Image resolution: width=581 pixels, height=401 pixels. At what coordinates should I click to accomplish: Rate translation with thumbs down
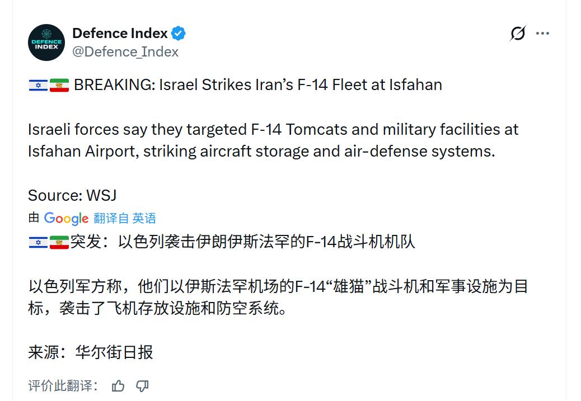142,386
